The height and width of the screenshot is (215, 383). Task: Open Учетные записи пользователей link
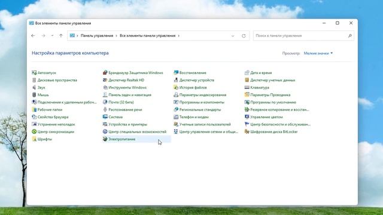(205, 124)
